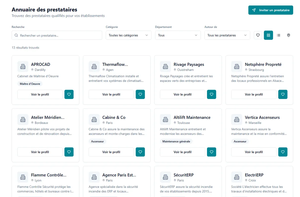Favorite Netsphère Propreté
The width and height of the screenshot is (300, 197).
coord(283,94)
